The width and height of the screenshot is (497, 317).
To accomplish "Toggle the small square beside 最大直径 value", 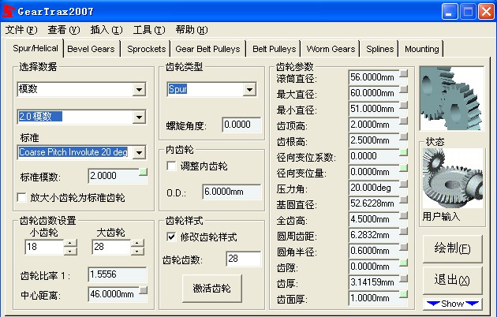I will 403,89.
